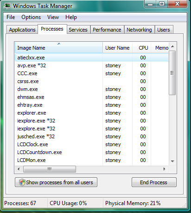
Task: Select the Processes tab
Action: 52,29
